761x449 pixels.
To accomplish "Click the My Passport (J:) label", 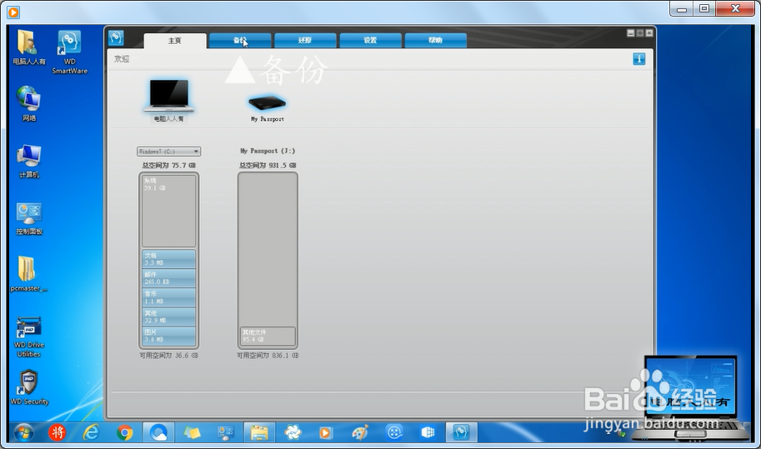I will pyautogui.click(x=268, y=151).
